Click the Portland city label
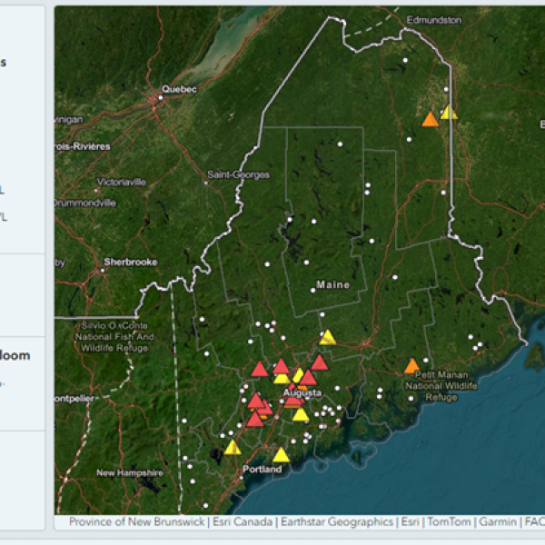545x545 pixels. 263,470
